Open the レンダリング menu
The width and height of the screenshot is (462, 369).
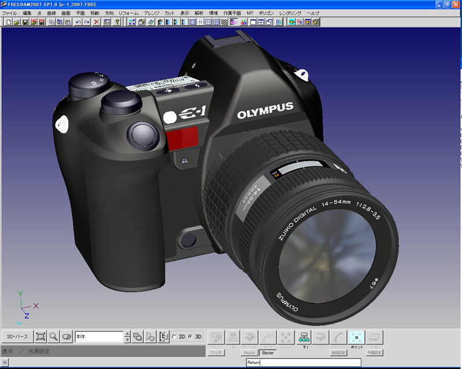tap(290, 13)
